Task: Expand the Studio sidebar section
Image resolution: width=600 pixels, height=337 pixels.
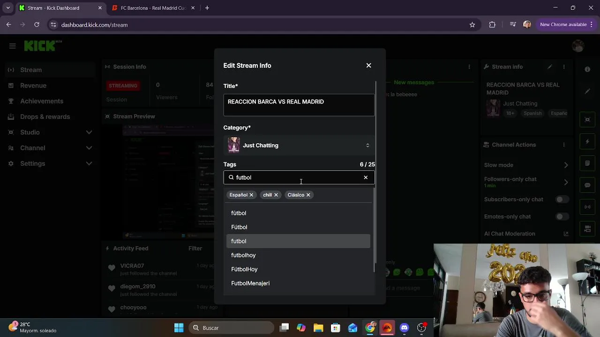Action: tap(50, 132)
